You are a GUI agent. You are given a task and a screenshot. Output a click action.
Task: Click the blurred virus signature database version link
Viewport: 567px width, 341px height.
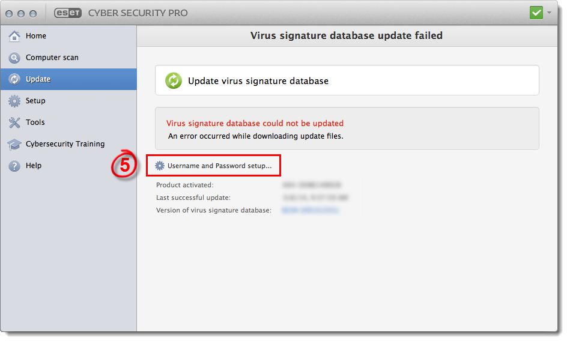click(310, 210)
